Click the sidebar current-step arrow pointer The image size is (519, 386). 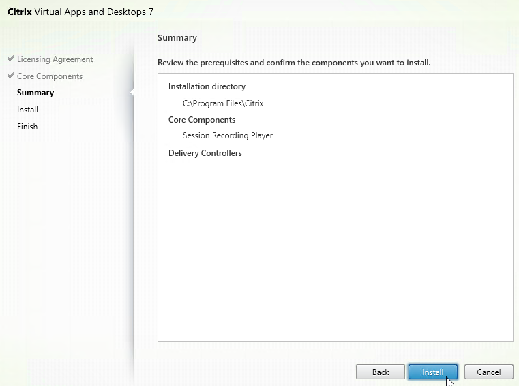tap(132, 93)
